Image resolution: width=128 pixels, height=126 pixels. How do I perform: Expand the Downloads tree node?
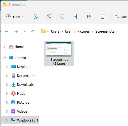pyautogui.click(x=7, y=84)
